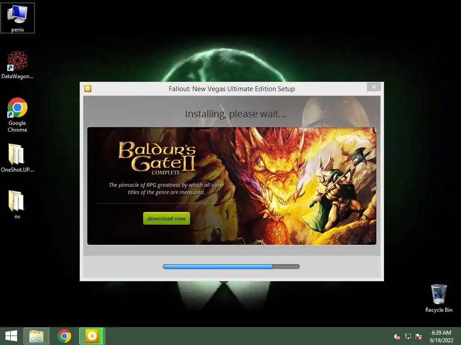Open Chrome from the taskbar

[64, 336]
